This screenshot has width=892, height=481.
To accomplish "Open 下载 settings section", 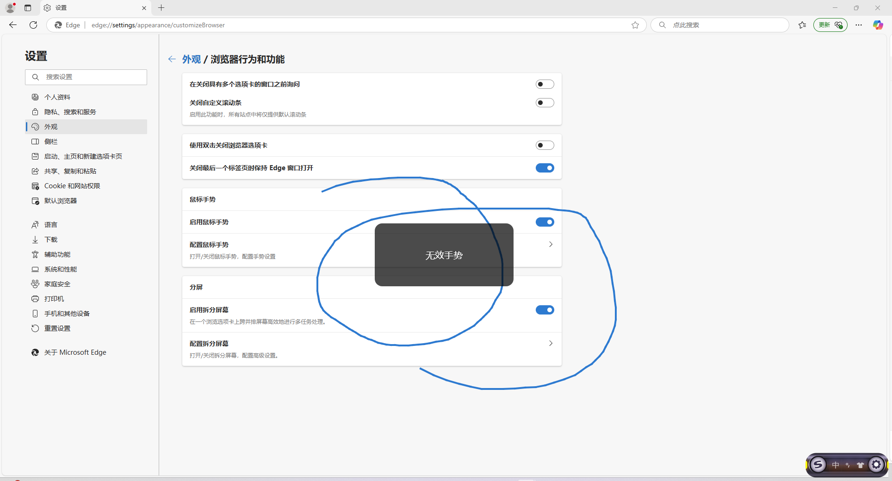I will click(86, 240).
